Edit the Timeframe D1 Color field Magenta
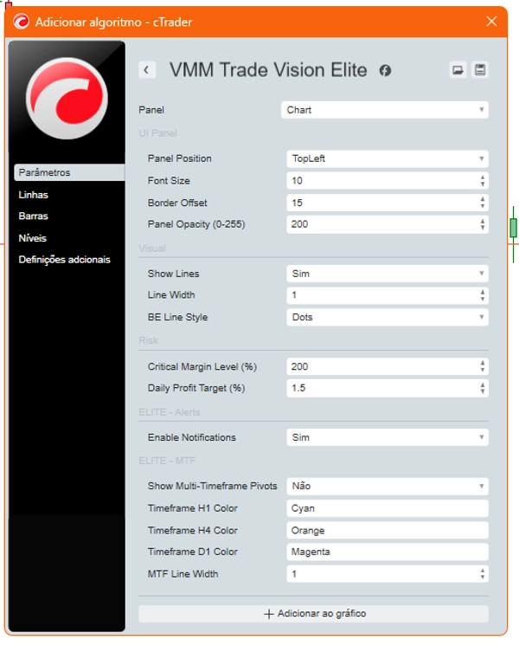Image resolution: width=519 pixels, height=646 pixels. tap(388, 552)
